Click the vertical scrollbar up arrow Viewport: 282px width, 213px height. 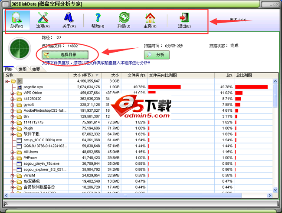click(275, 81)
